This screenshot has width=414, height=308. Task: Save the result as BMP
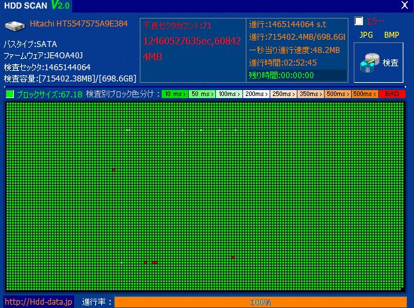tap(391, 35)
